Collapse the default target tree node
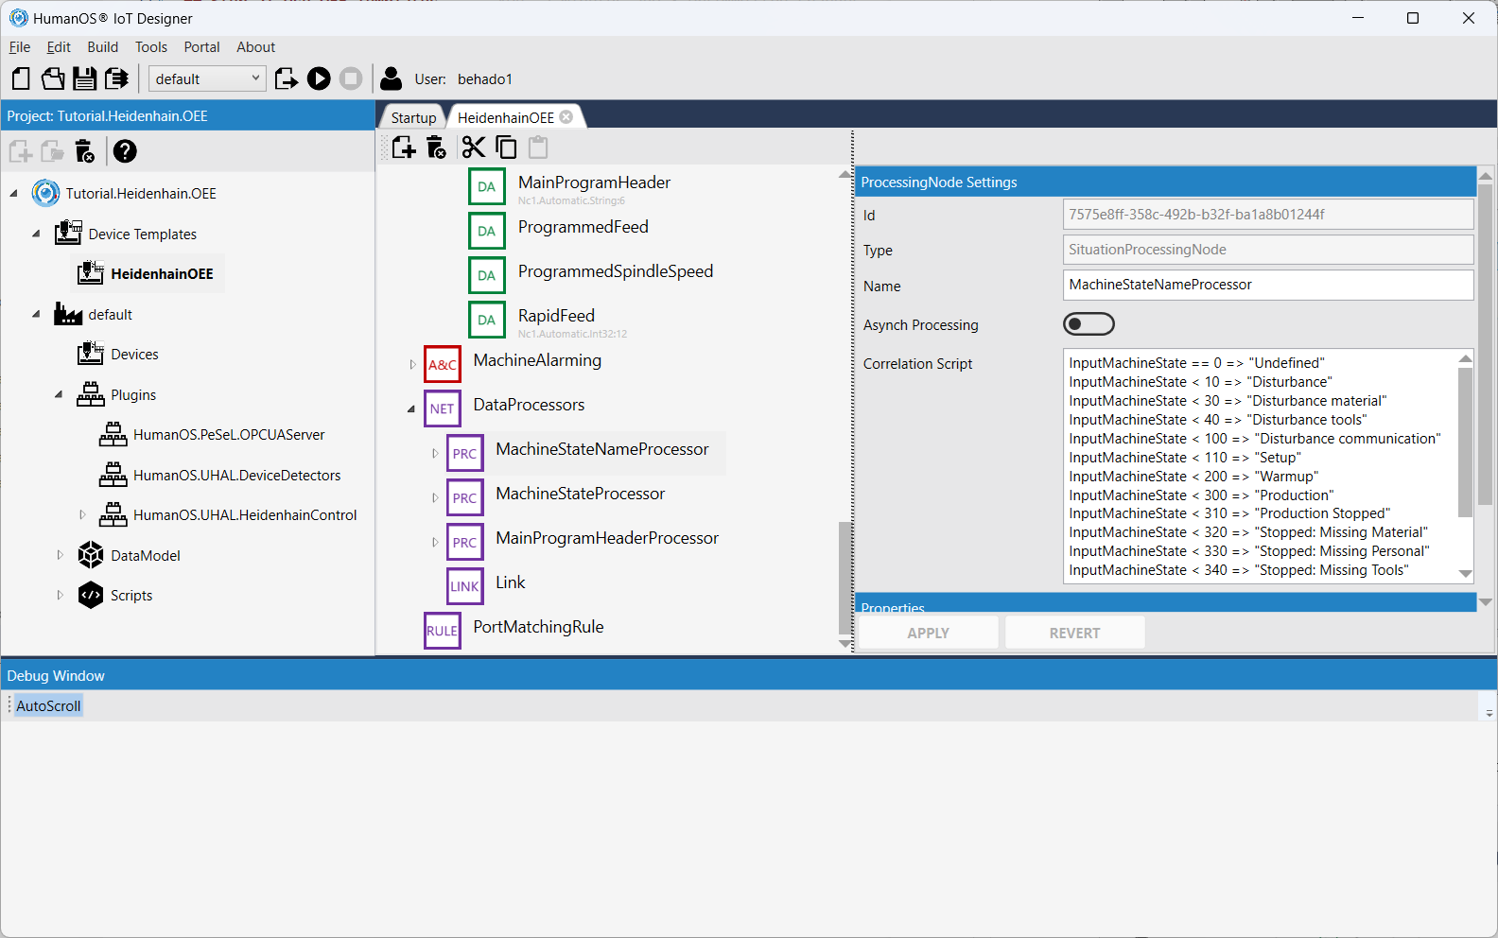 coord(36,314)
